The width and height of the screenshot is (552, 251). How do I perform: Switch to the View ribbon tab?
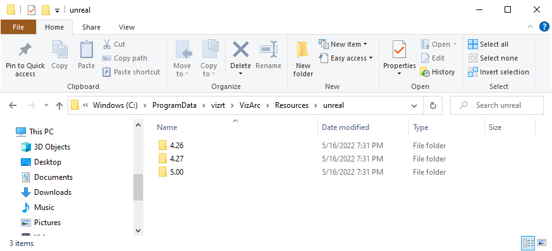126,27
